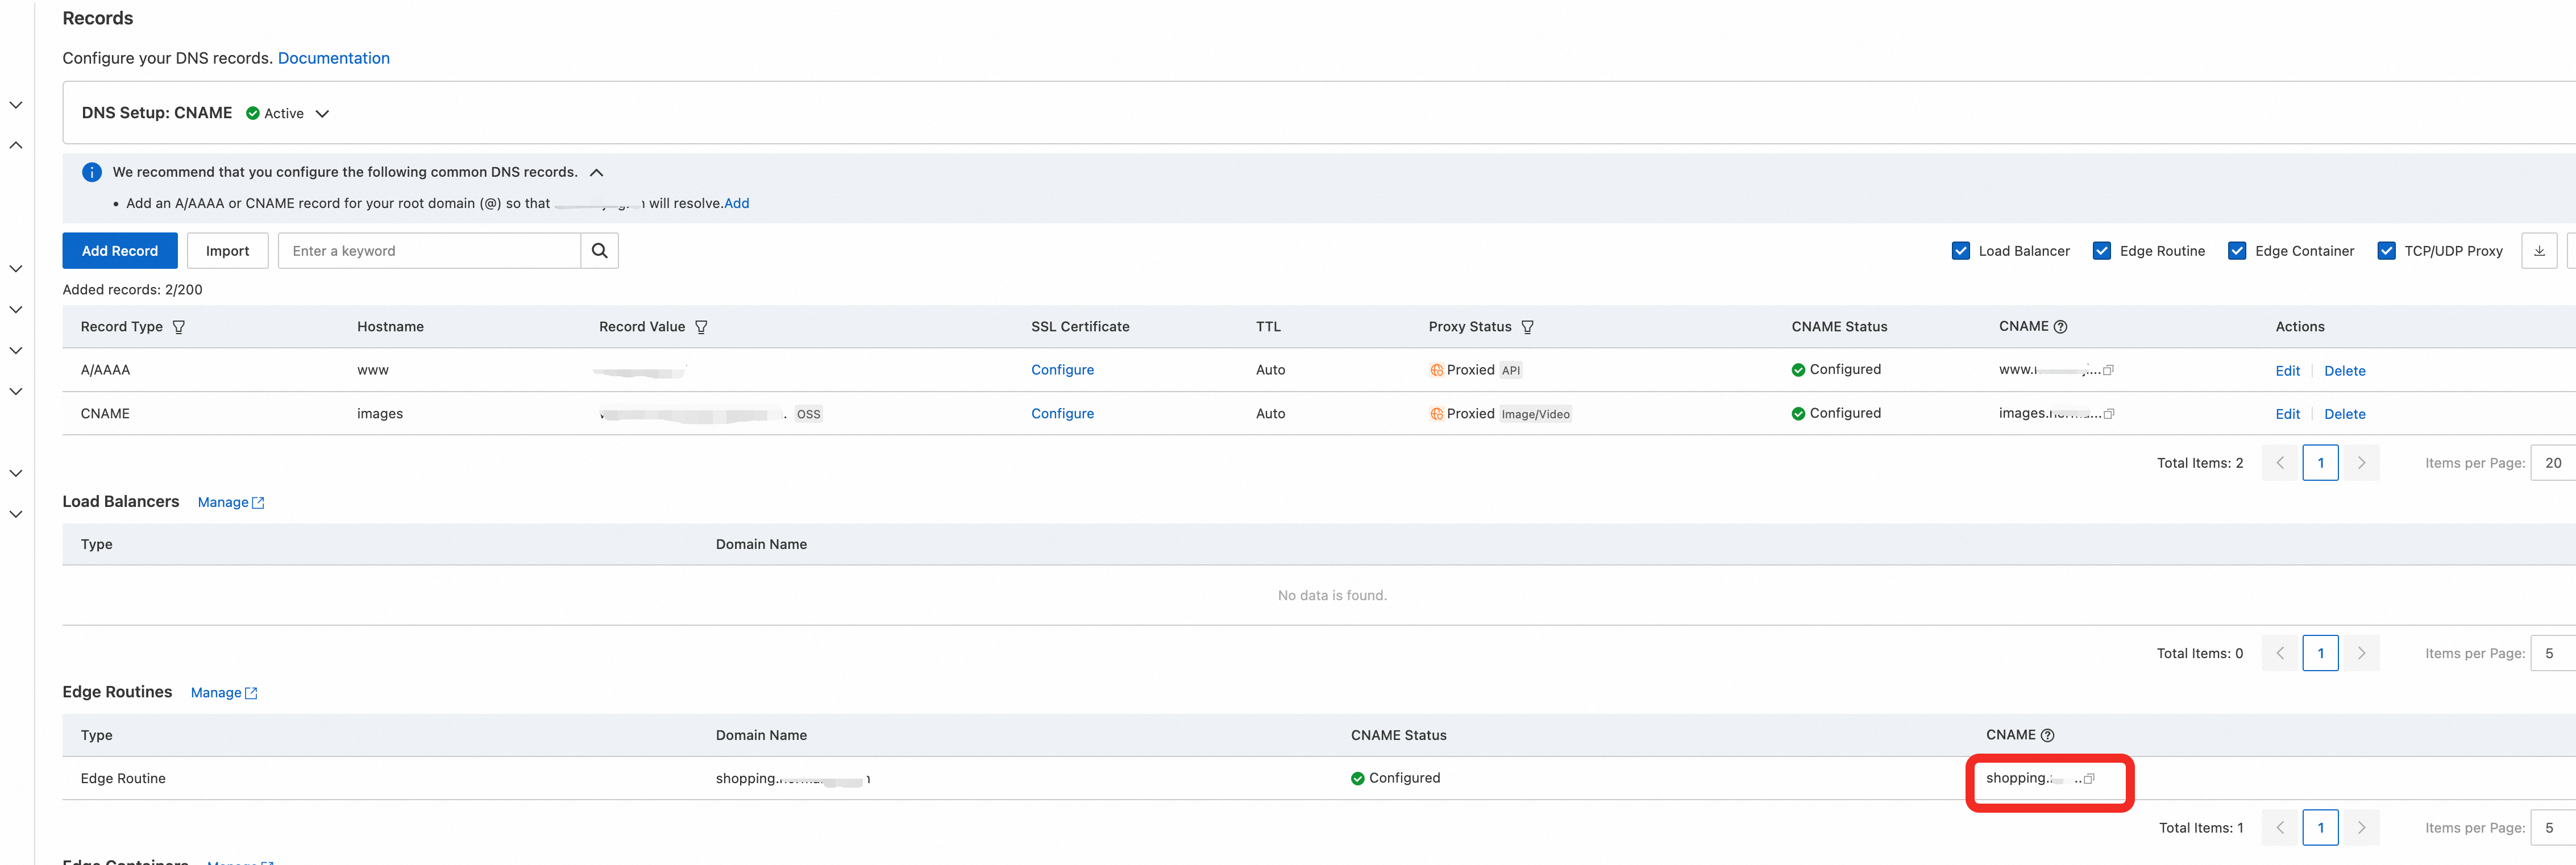Image resolution: width=2576 pixels, height=865 pixels.
Task: Uncheck the Edge Routine checkbox
Action: 2101,251
